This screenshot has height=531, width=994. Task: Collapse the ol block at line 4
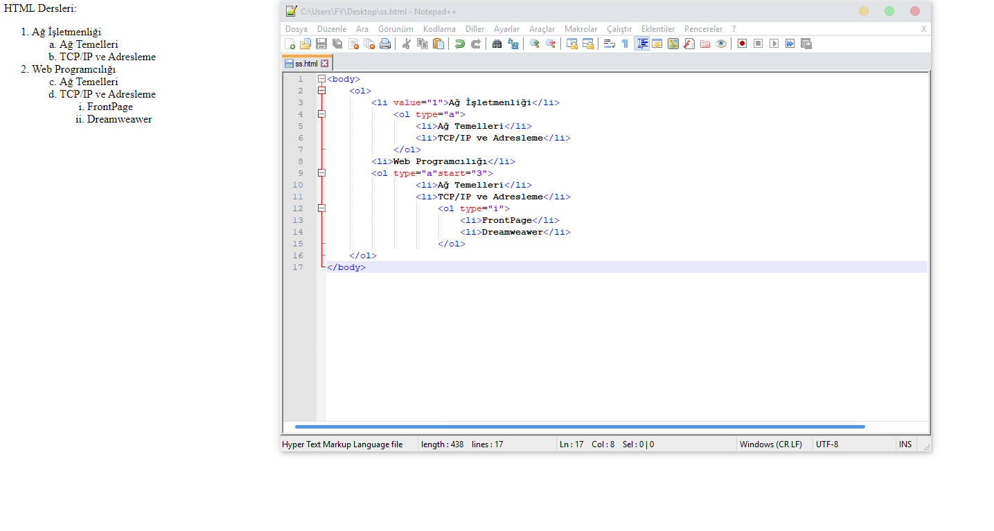pyautogui.click(x=321, y=114)
